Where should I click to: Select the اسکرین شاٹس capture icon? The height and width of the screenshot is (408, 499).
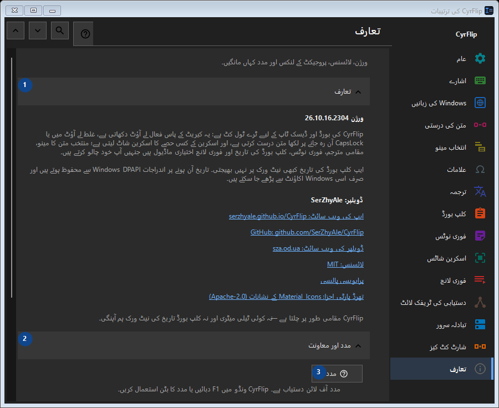(x=480, y=258)
